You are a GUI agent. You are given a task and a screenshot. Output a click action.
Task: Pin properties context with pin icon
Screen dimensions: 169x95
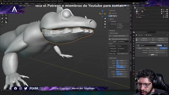[x=167, y=35]
